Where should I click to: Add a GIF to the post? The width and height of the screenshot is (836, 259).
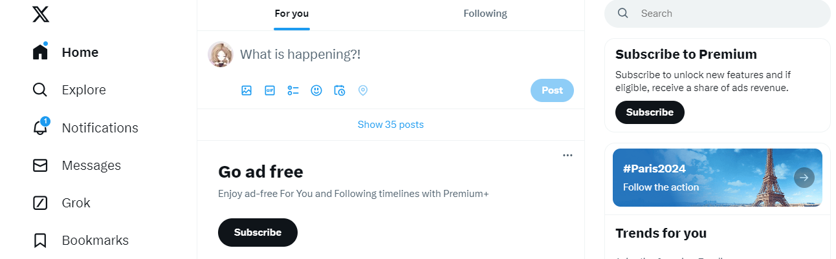pos(270,90)
